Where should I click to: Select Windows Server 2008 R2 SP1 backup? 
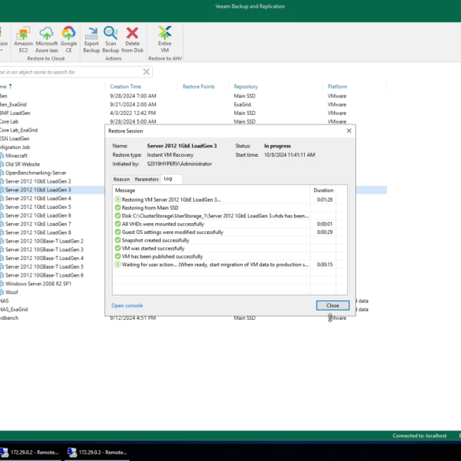coord(39,284)
